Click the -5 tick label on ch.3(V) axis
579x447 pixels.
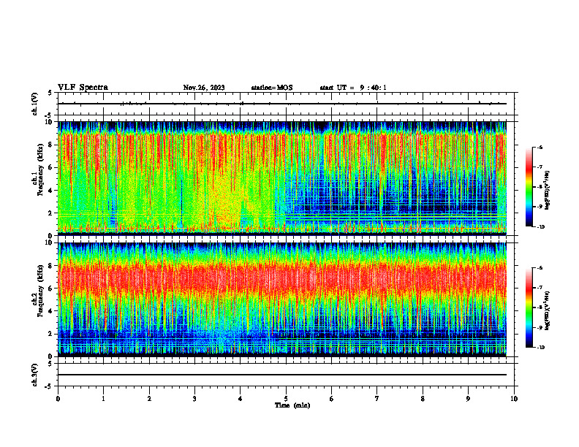[49, 386]
